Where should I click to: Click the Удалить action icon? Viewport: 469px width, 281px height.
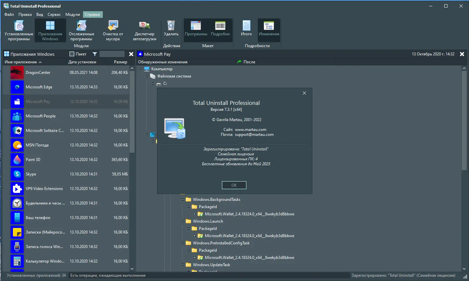pyautogui.click(x=171, y=30)
